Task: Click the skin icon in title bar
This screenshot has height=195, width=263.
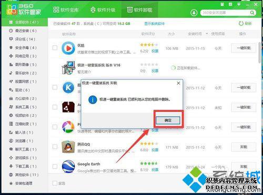Action: tap(222, 4)
